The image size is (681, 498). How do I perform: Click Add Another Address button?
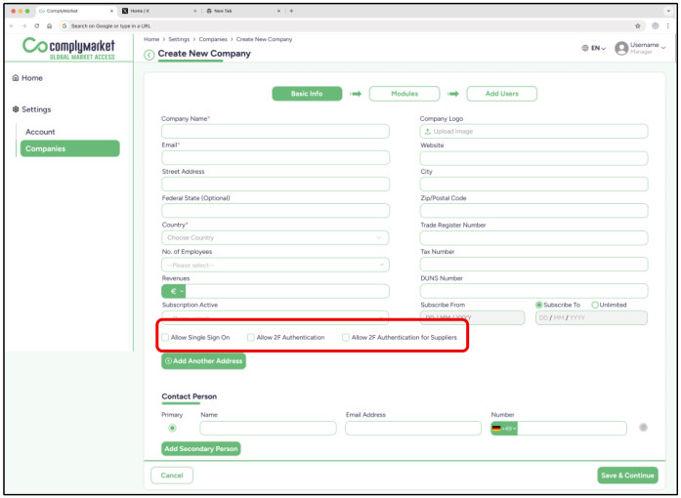coord(203,361)
